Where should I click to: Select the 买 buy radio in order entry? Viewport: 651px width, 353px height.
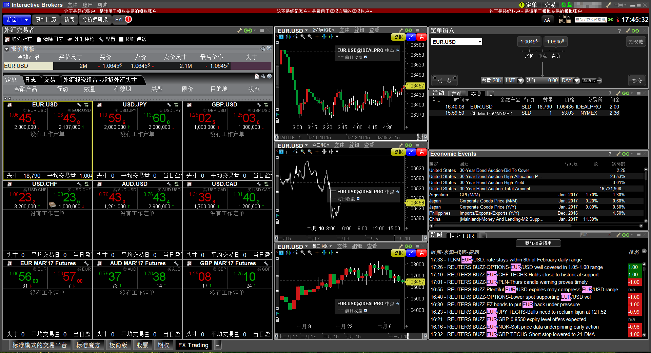[x=435, y=78]
